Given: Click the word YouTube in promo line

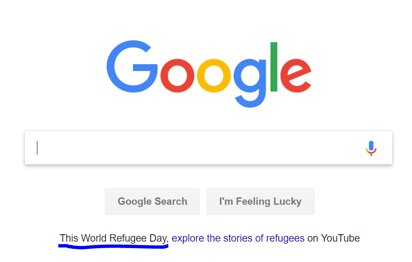Looking at the screenshot, I should pos(340,238).
